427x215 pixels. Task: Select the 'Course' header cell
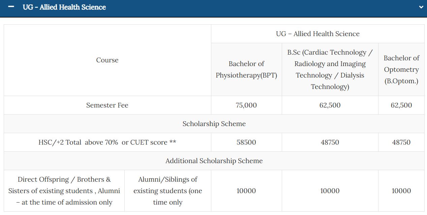(107, 60)
